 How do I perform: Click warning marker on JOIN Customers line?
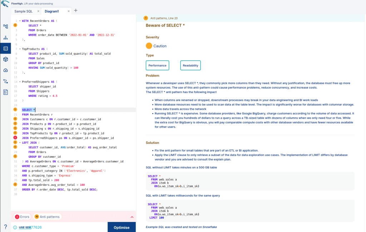click(15, 119)
